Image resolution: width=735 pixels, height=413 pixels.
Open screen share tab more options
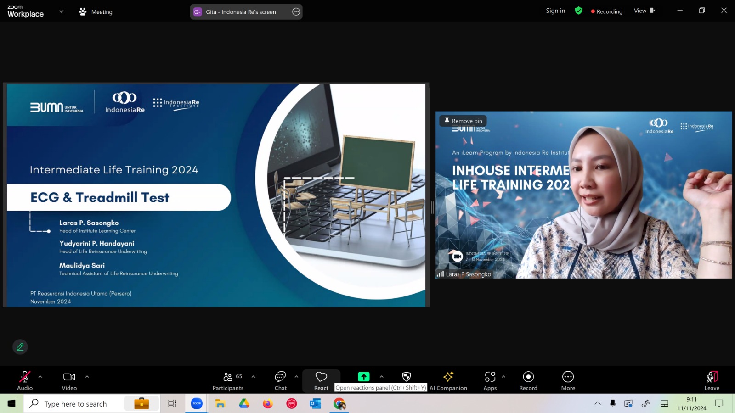(x=296, y=12)
